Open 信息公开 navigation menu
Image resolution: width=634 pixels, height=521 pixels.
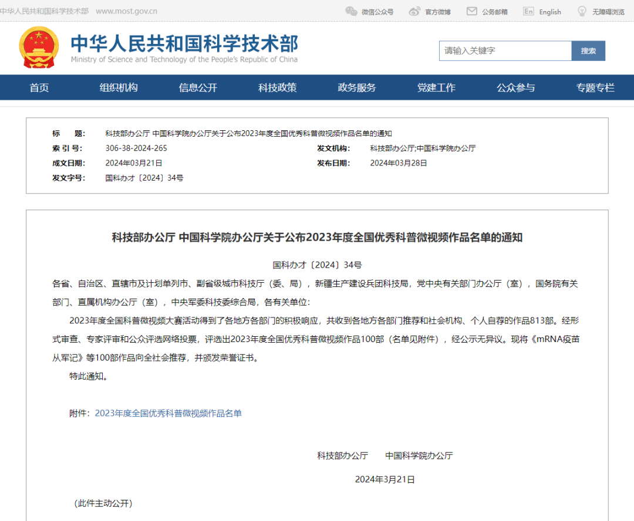198,87
